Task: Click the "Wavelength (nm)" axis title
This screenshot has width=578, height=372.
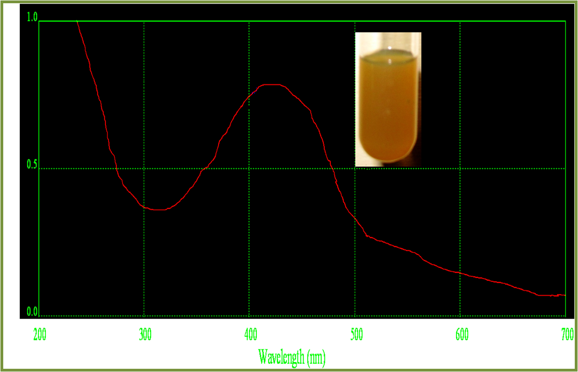Action: tap(292, 357)
